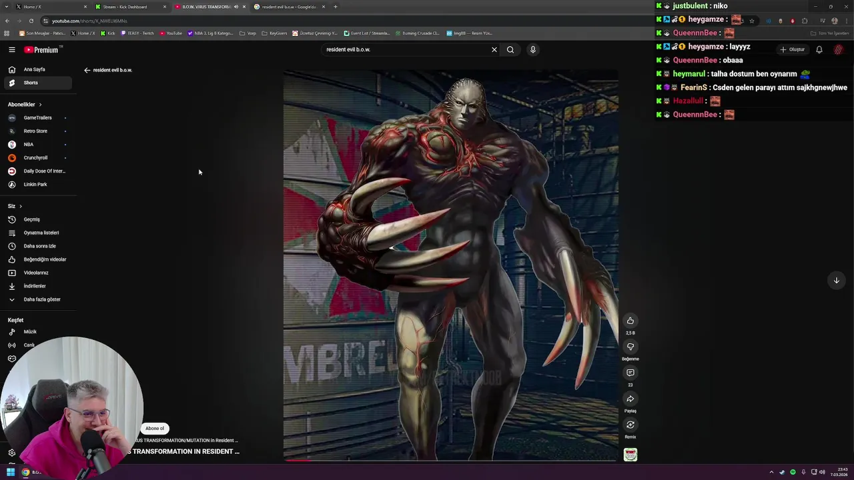Open the Crunchyroll subscription channel

click(37, 157)
